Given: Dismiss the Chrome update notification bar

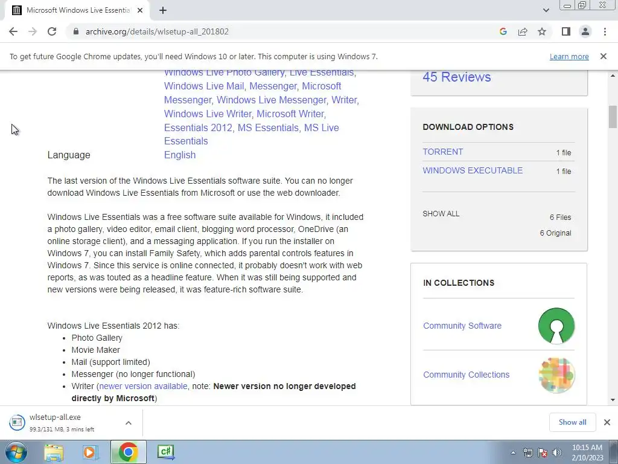Looking at the screenshot, I should (604, 56).
